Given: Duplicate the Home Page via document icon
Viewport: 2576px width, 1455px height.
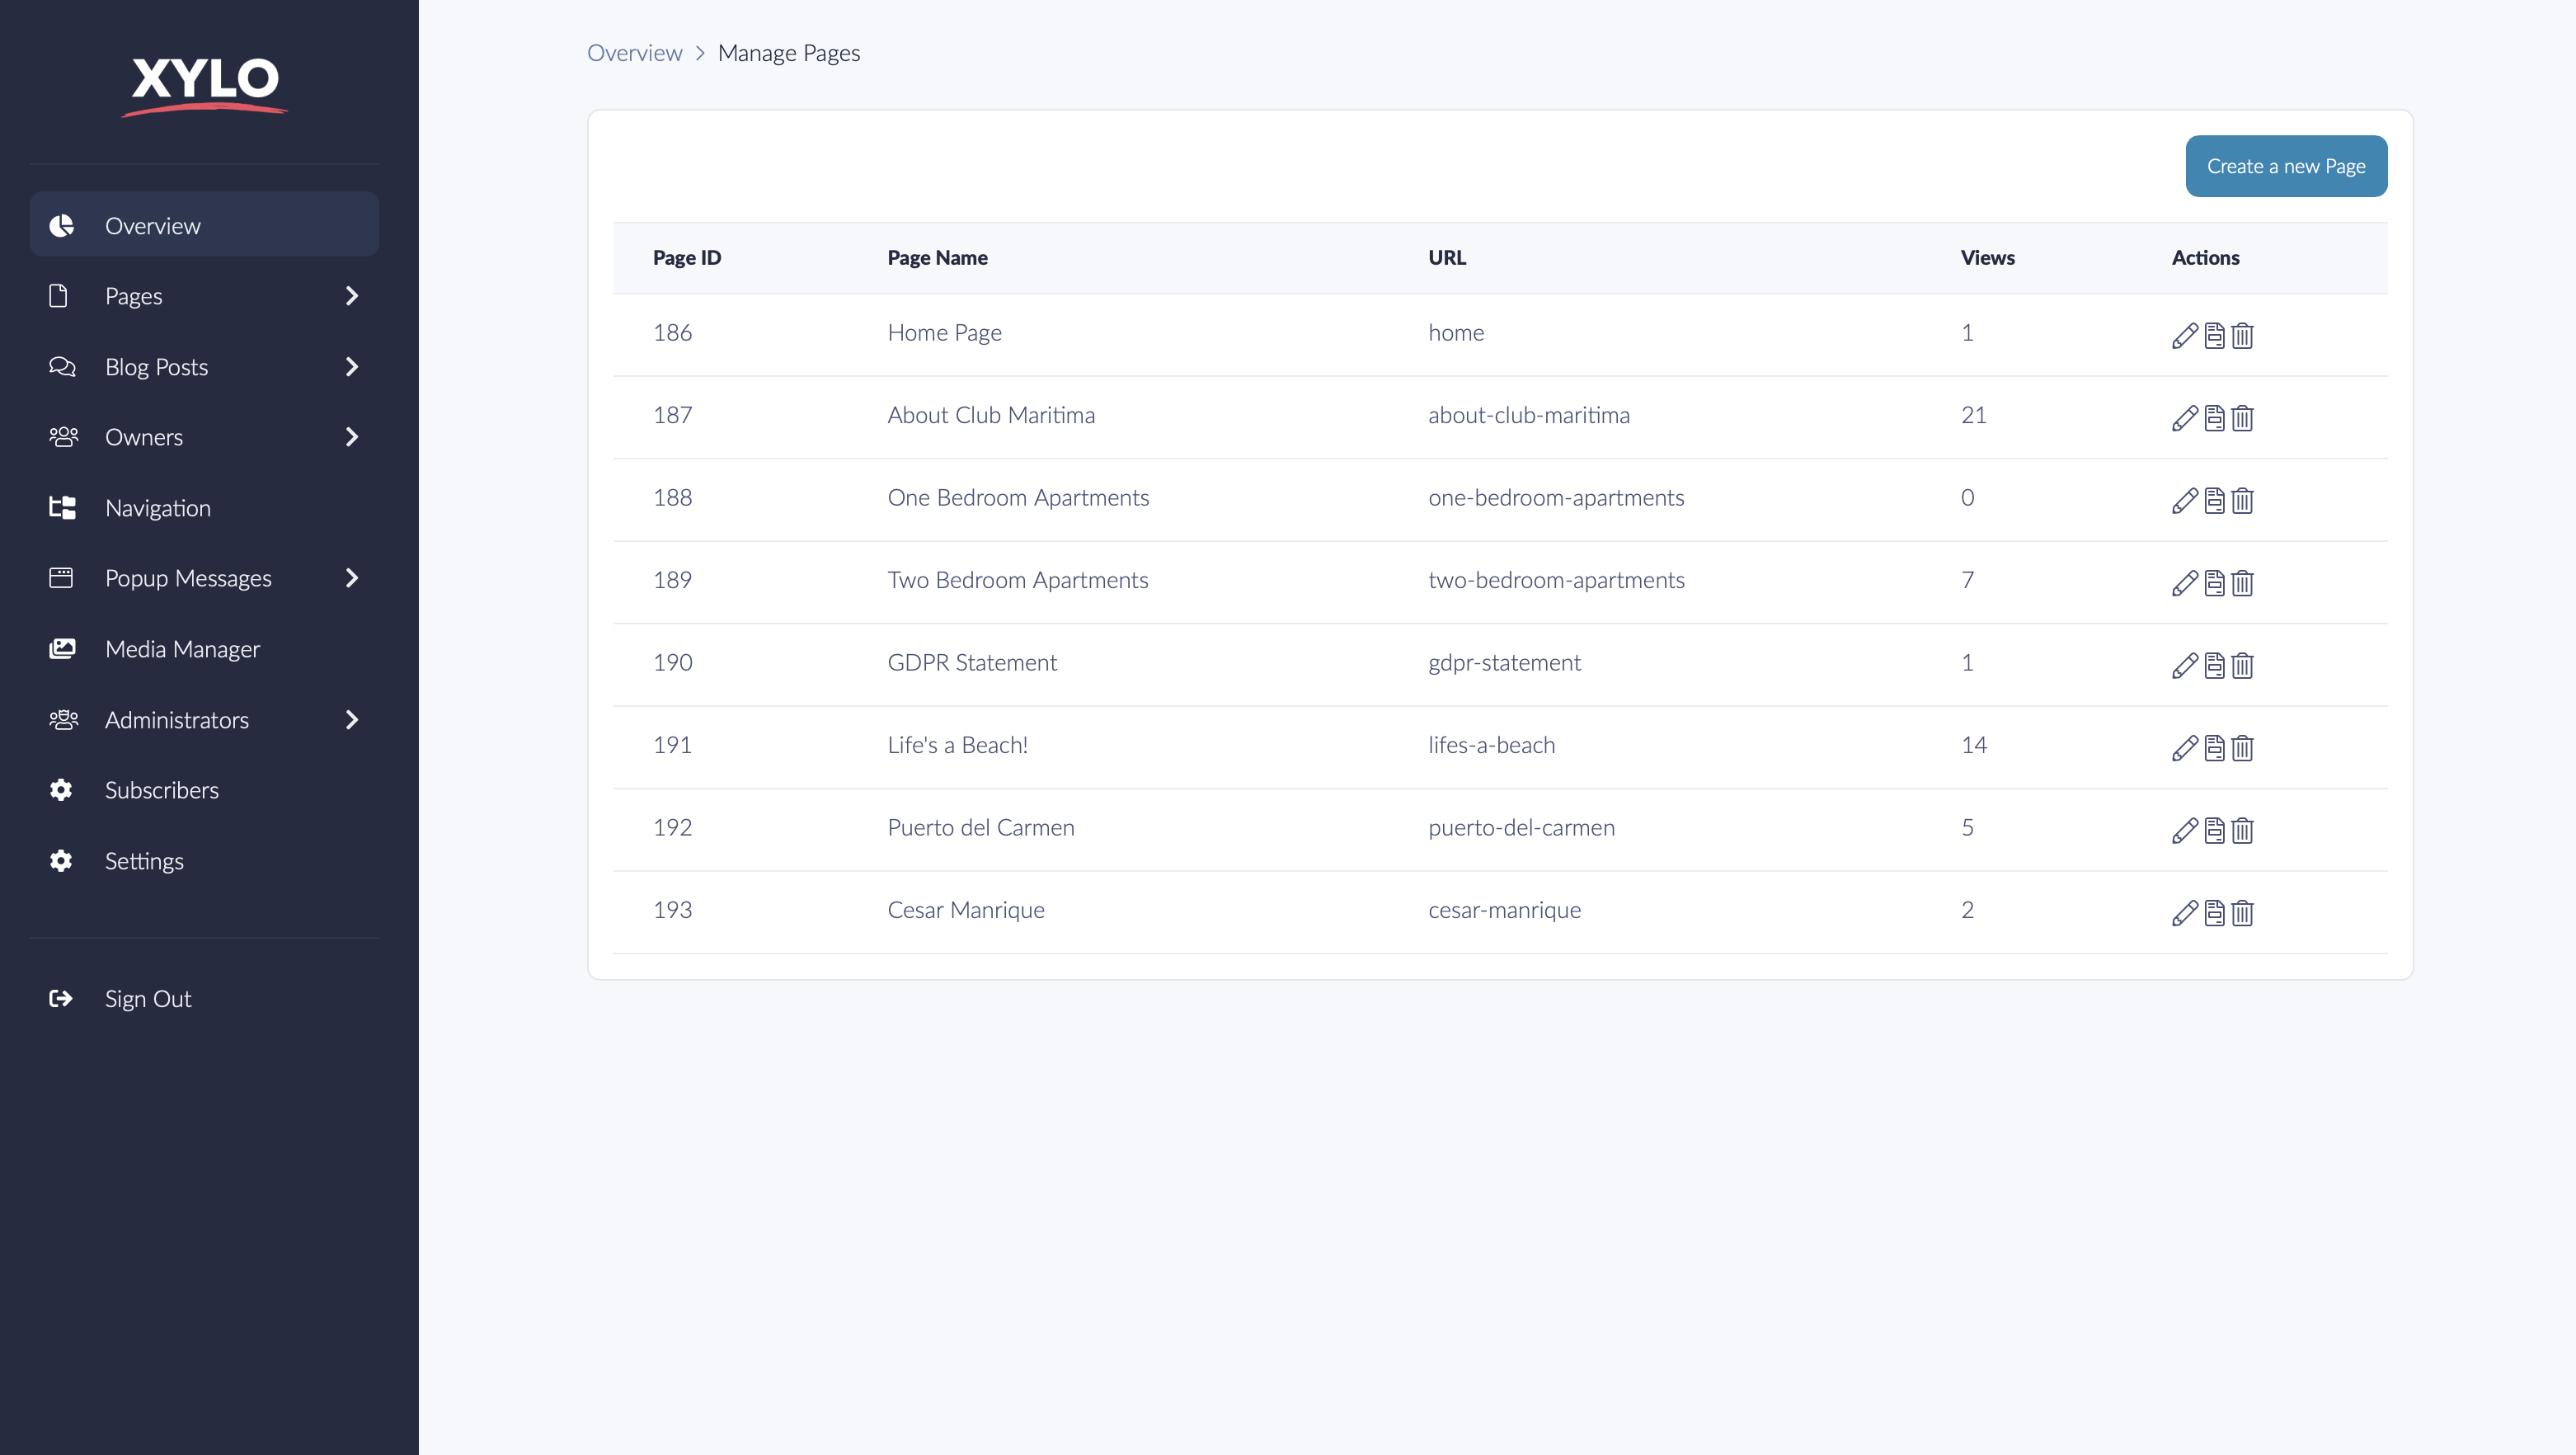Looking at the screenshot, I should (x=2215, y=335).
